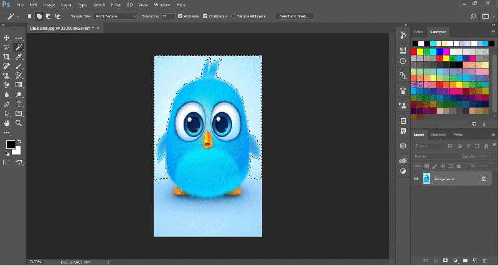Select the Zoom tool
Screen dimensions: 498x266
click(x=19, y=123)
